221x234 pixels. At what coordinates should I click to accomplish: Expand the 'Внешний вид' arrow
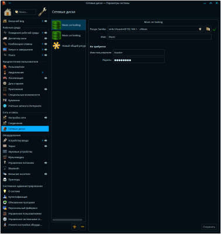tap(46, 21)
